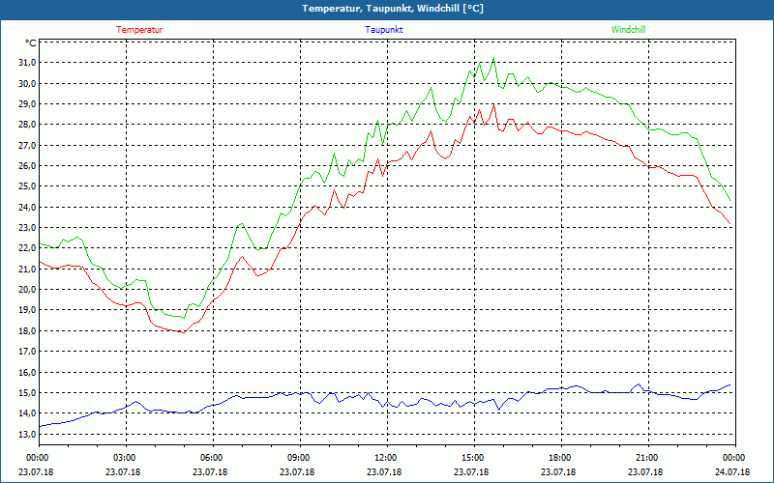Click the 26,0 y-axis value

pyautogui.click(x=27, y=166)
